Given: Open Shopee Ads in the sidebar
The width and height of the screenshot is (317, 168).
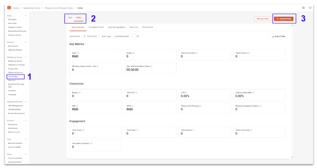Looking at the screenshot, I should (13, 69).
